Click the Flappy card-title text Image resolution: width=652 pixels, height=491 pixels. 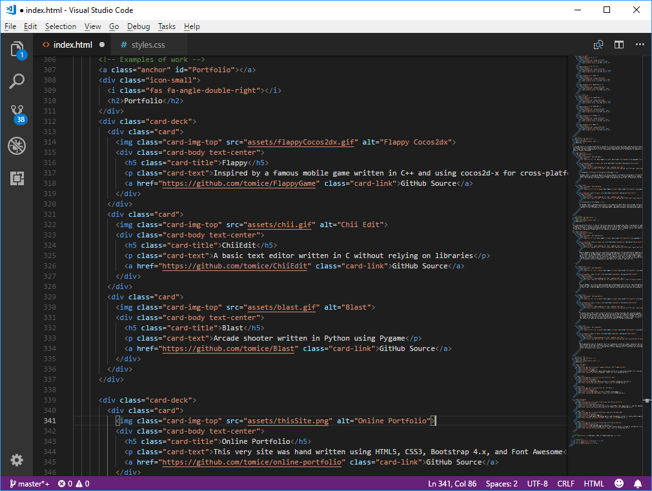click(x=234, y=163)
